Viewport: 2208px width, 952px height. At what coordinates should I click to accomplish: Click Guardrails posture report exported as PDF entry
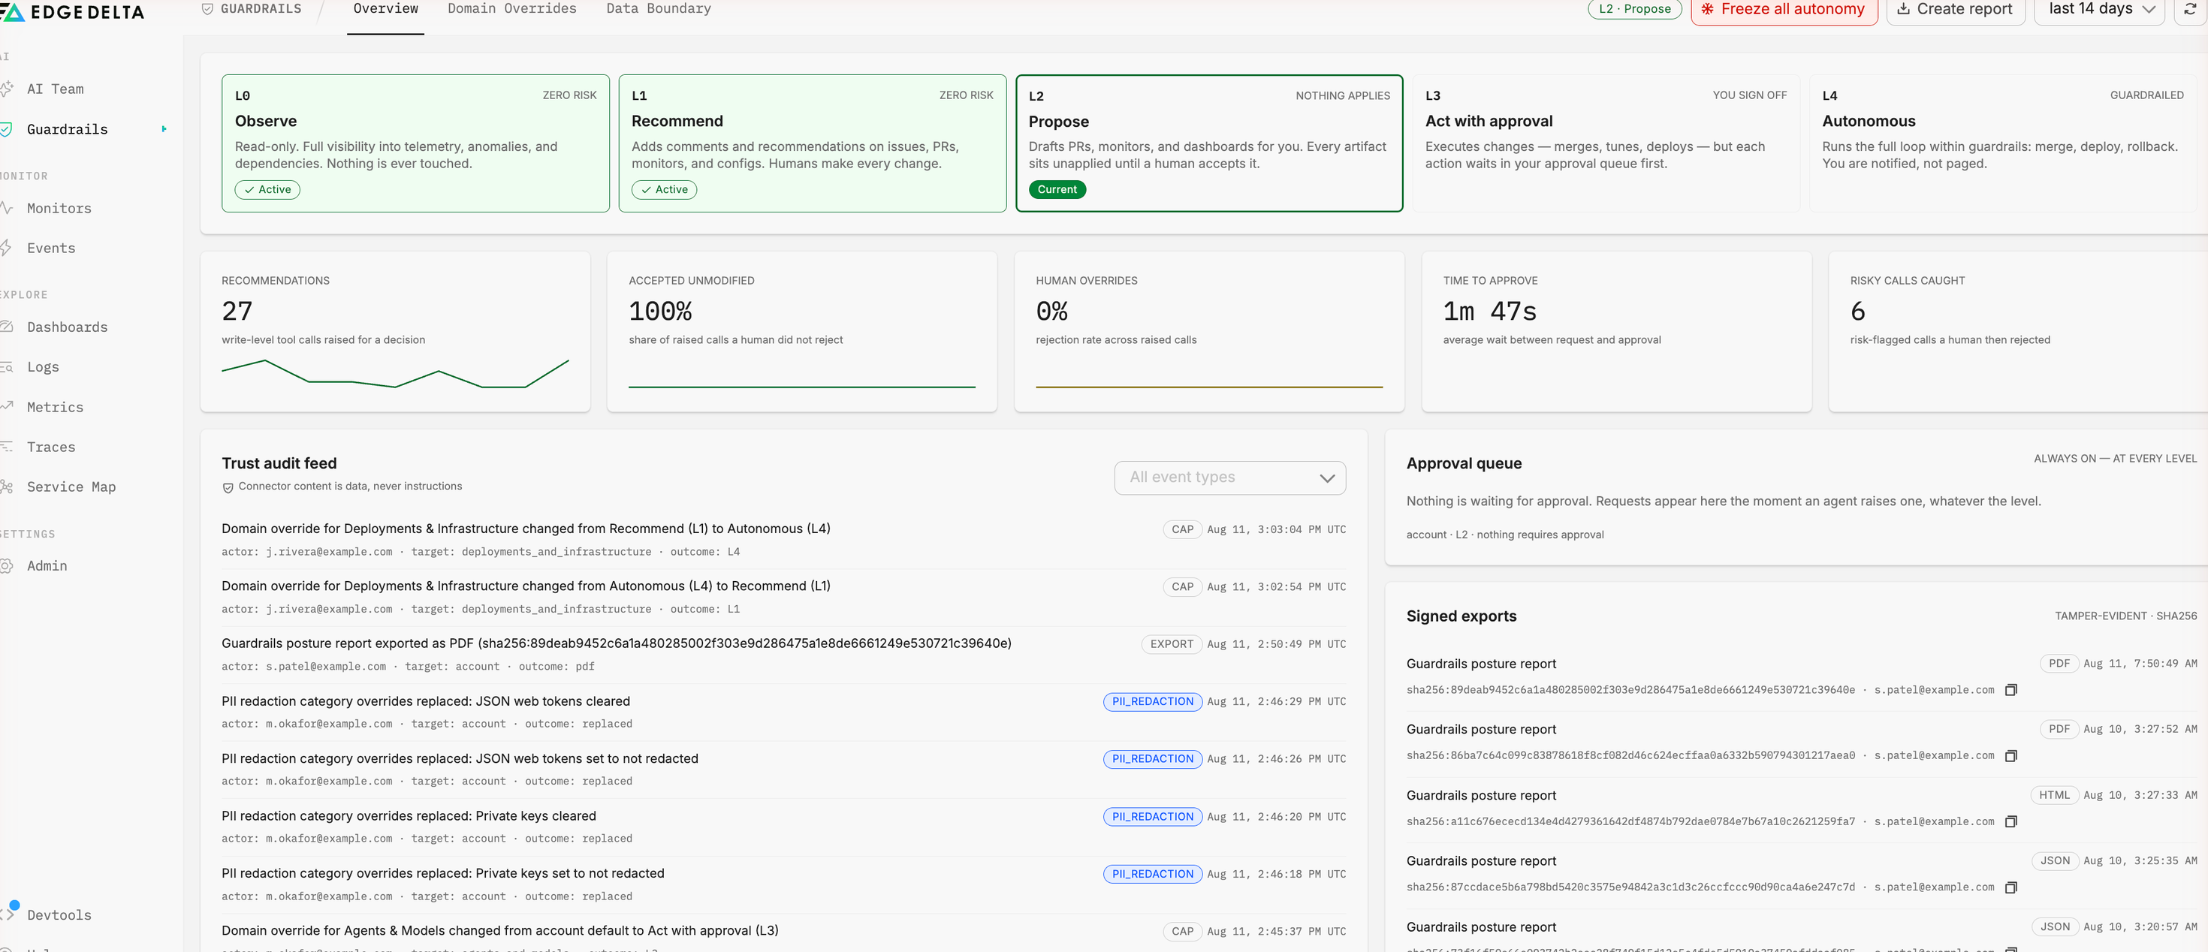tap(783, 655)
